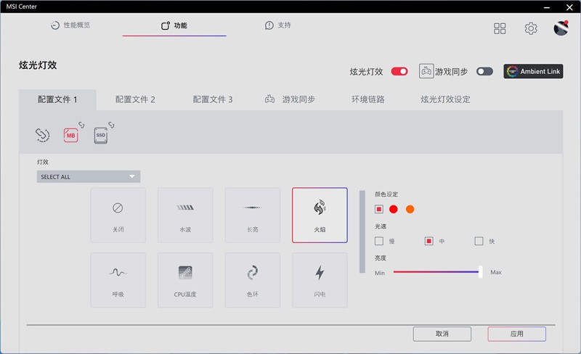Open the 环境链路 tab
581x354 pixels.
368,99
